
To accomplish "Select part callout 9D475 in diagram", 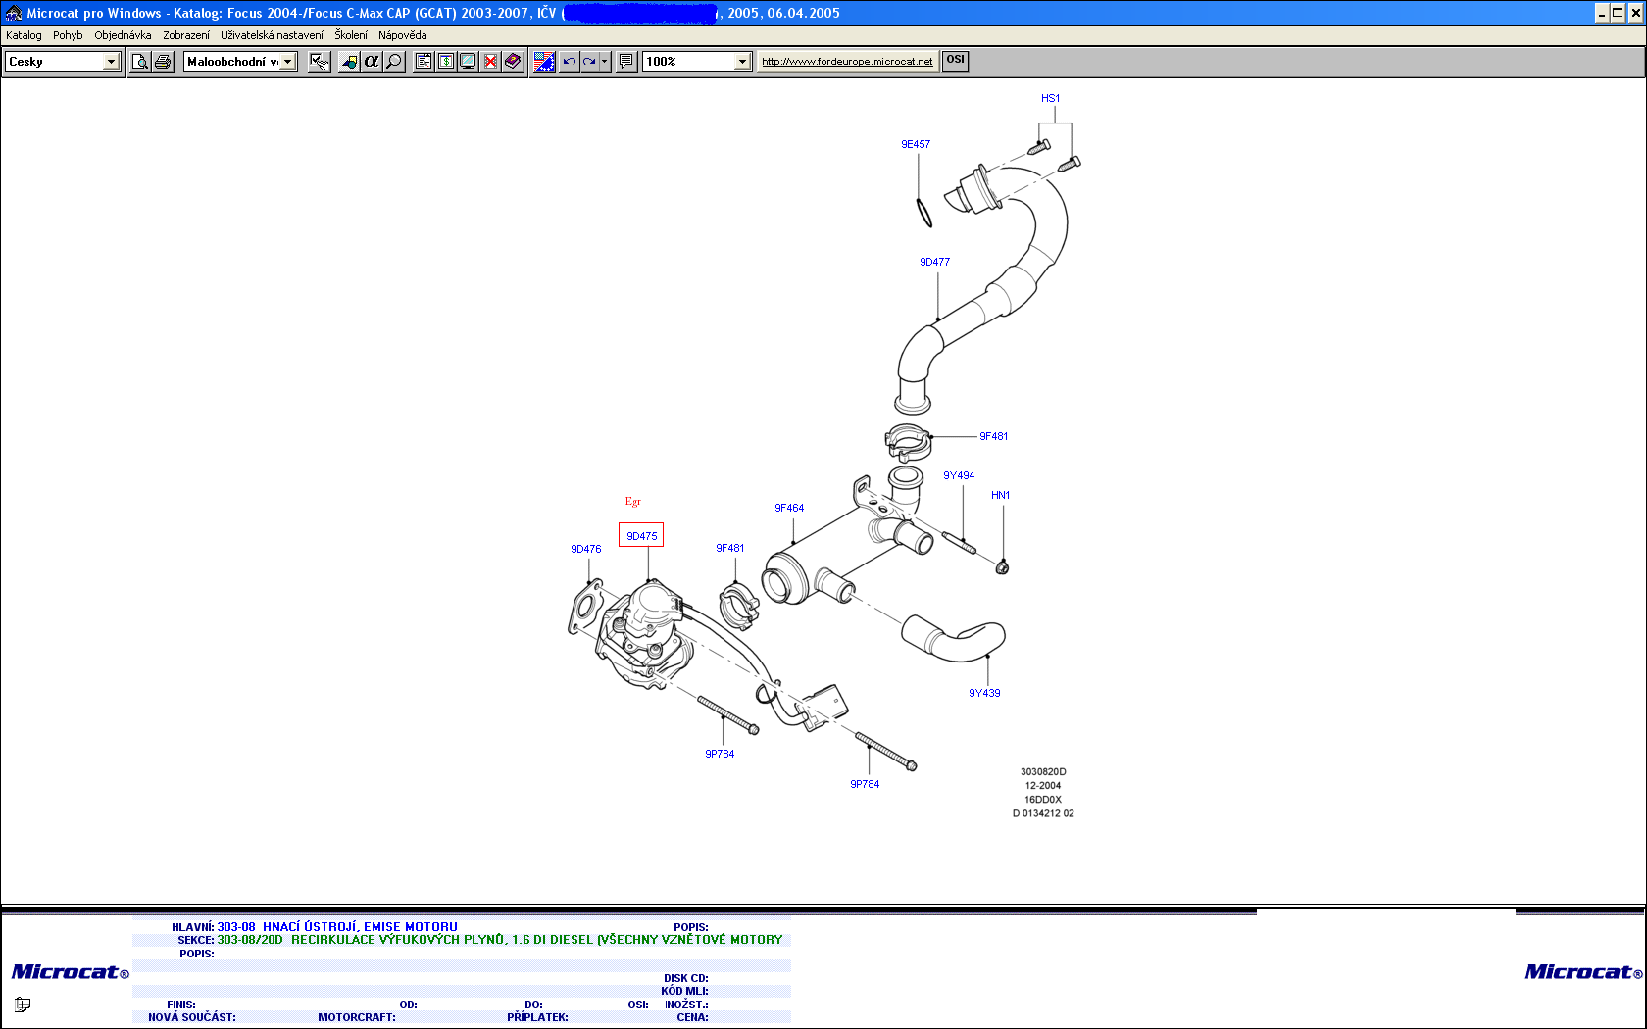I will (641, 536).
